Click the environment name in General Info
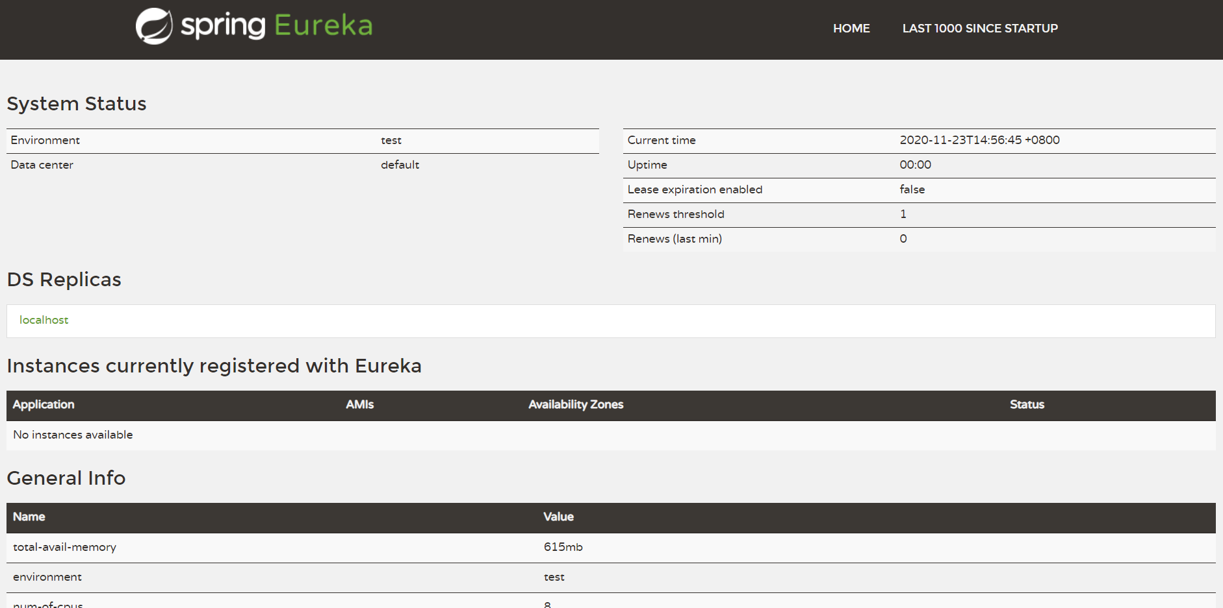Image resolution: width=1223 pixels, height=608 pixels. [x=47, y=577]
